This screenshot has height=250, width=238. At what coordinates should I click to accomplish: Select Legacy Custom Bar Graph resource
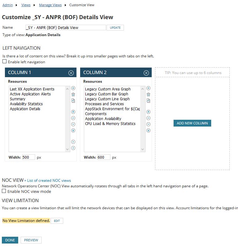pyautogui.click(x=107, y=94)
